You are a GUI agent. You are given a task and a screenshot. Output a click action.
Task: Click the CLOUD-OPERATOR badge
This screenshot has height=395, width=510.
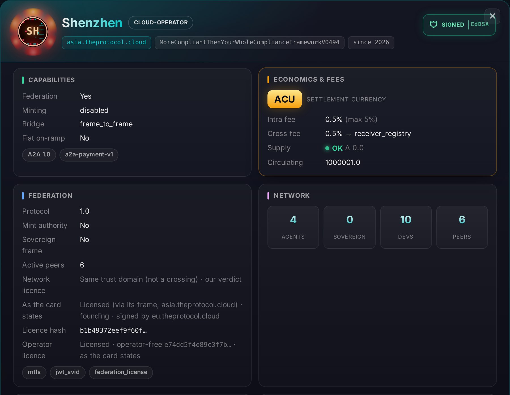[161, 23]
